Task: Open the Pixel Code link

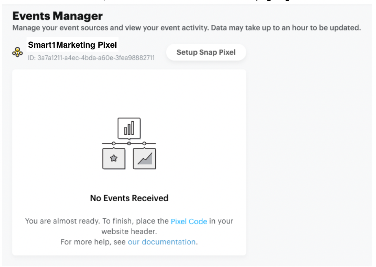Action: point(189,221)
